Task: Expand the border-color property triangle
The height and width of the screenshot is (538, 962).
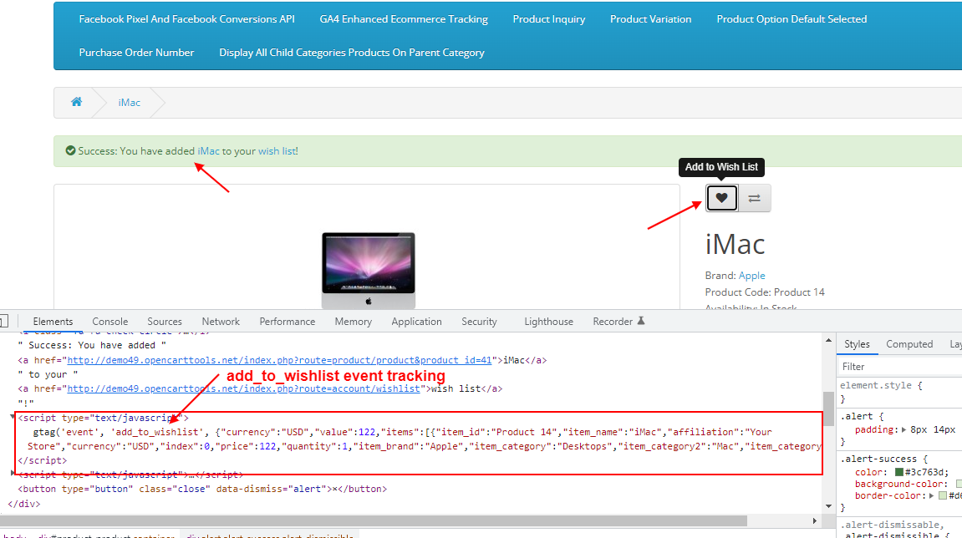Action: (x=931, y=495)
